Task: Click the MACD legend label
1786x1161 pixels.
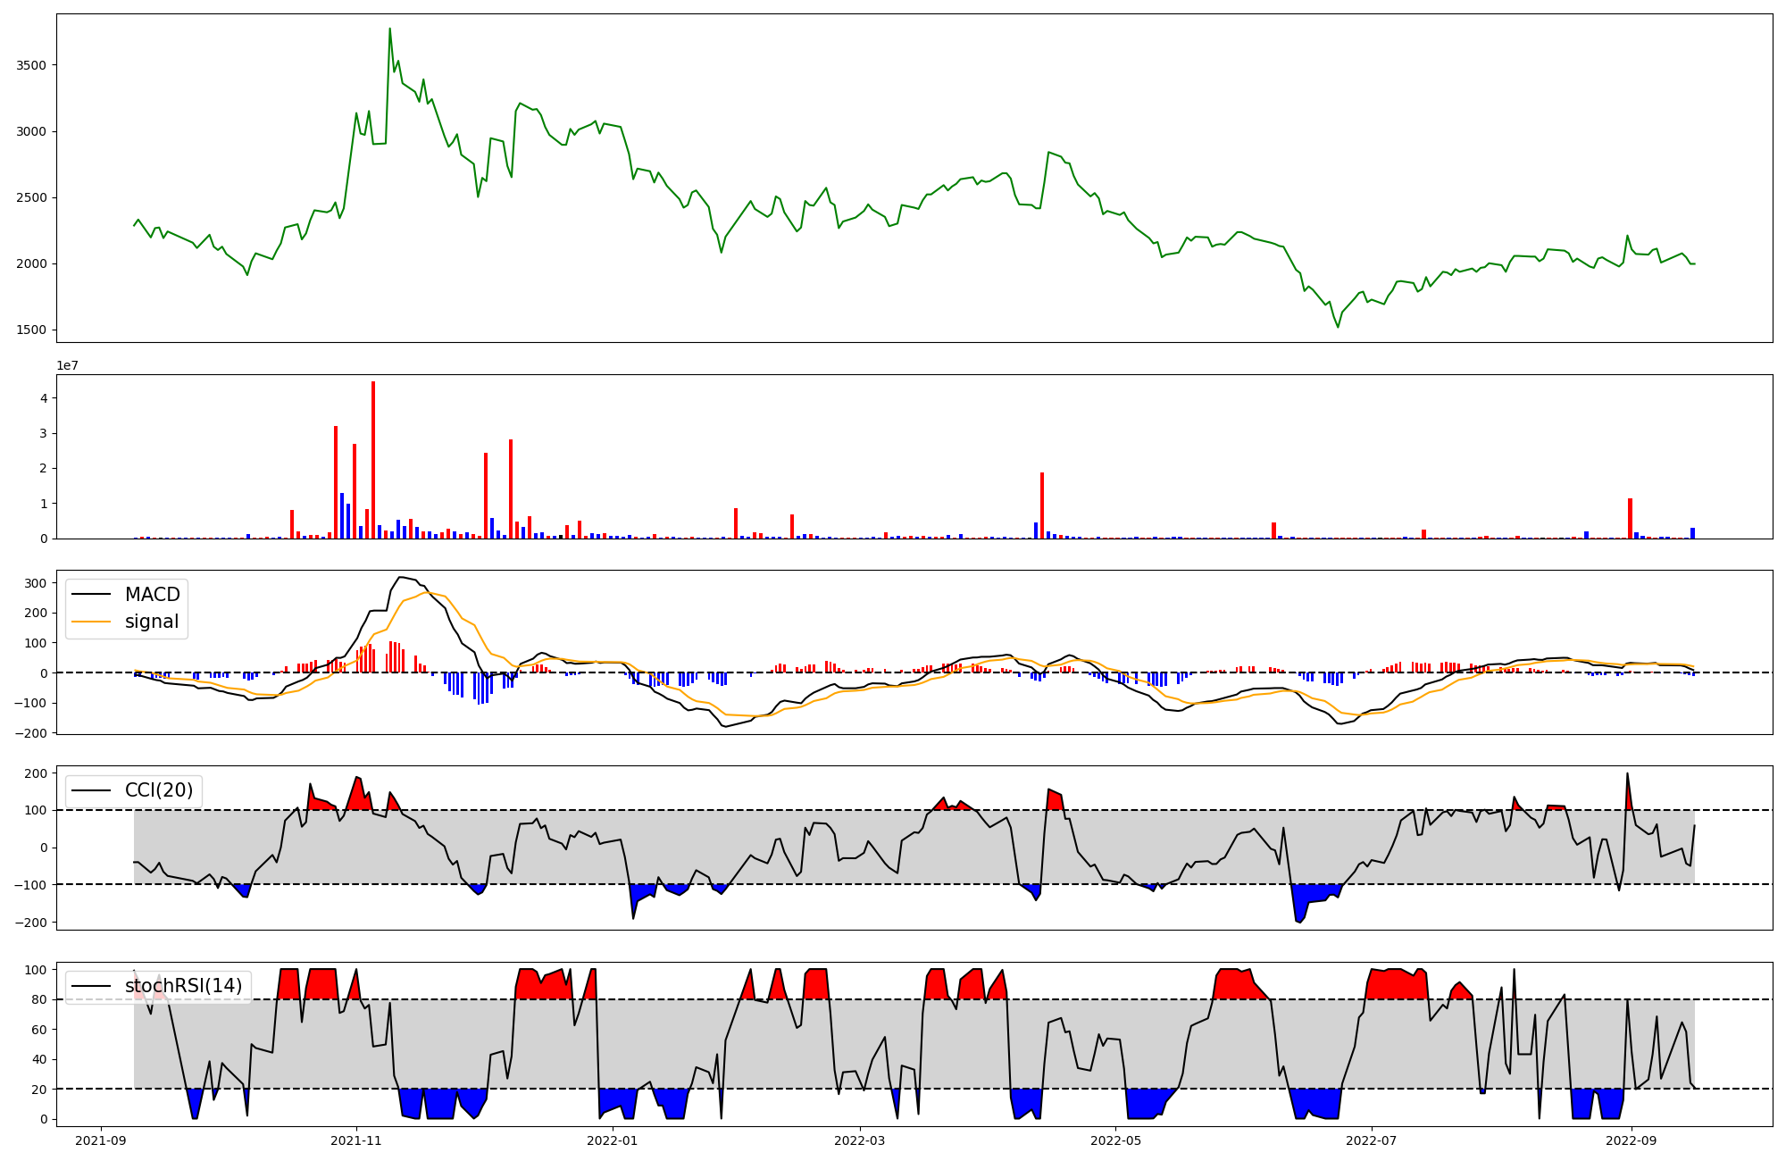Action: [x=152, y=595]
